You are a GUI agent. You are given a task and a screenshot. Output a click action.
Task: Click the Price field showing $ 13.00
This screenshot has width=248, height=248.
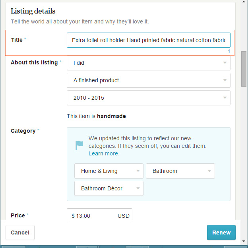(99, 214)
